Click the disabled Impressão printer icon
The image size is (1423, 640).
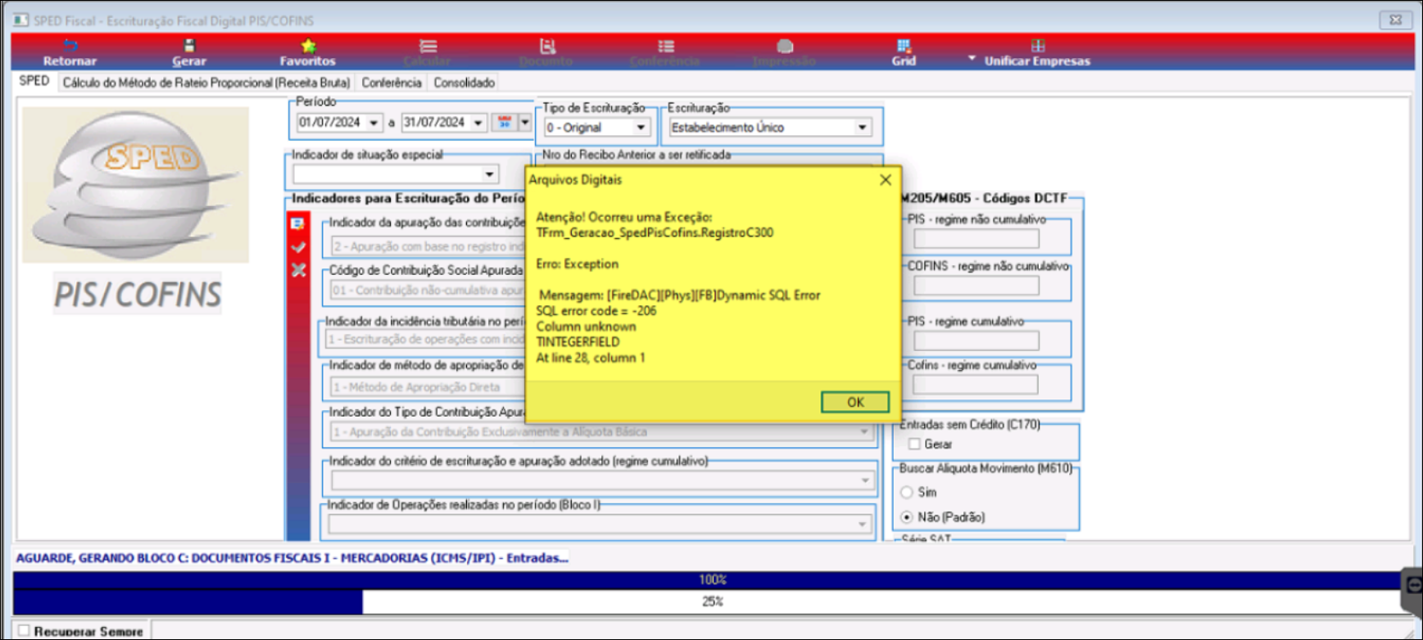pyautogui.click(x=785, y=46)
